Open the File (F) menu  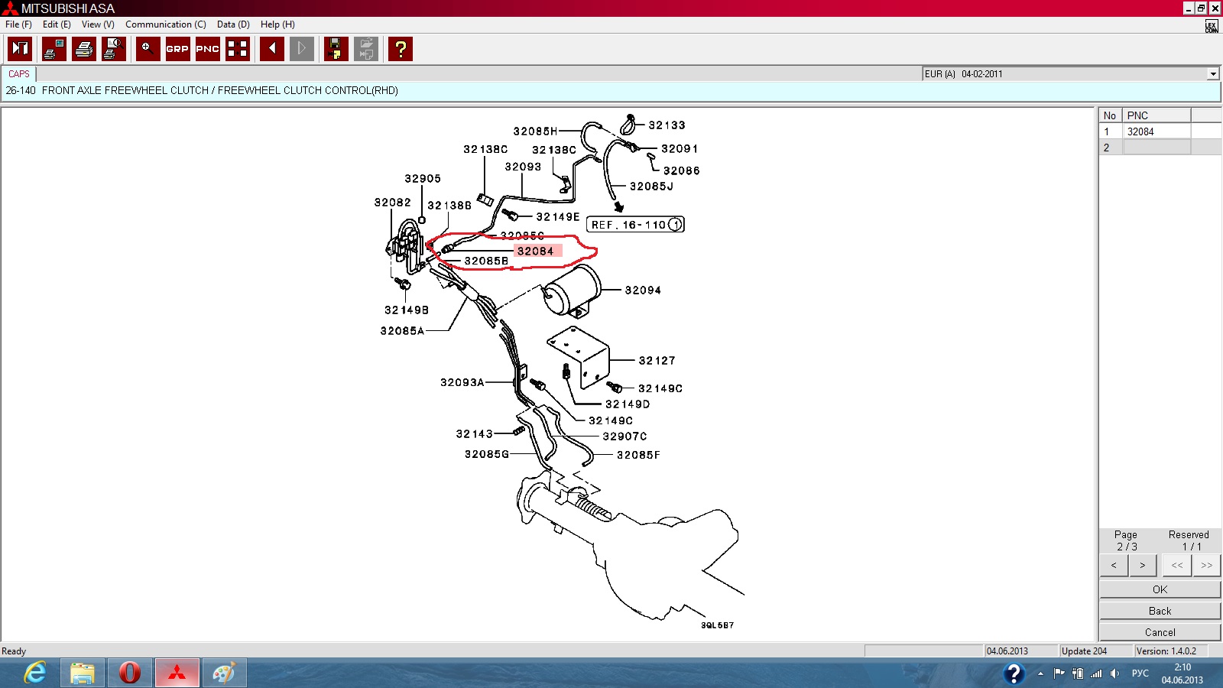(x=18, y=24)
